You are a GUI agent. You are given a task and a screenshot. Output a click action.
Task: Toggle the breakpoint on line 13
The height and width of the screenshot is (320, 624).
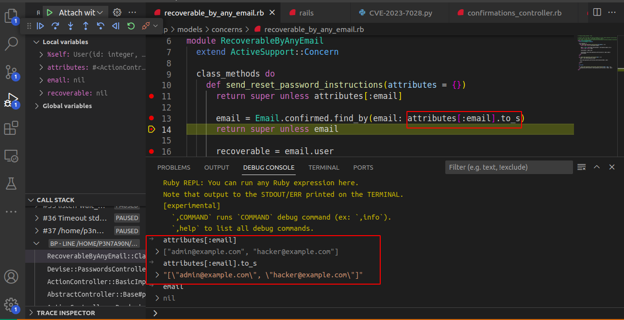coord(152,118)
